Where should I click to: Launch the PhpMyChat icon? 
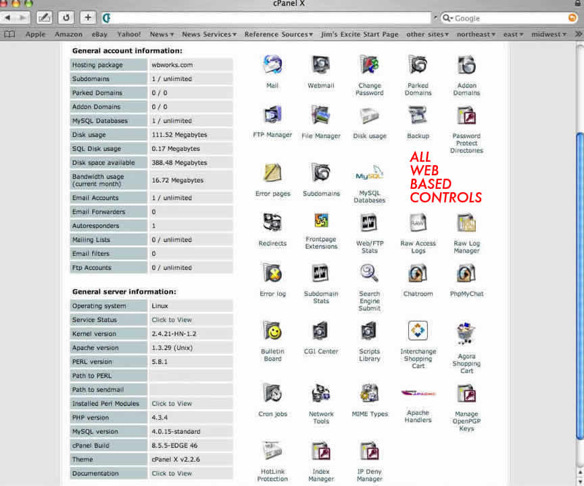466,273
